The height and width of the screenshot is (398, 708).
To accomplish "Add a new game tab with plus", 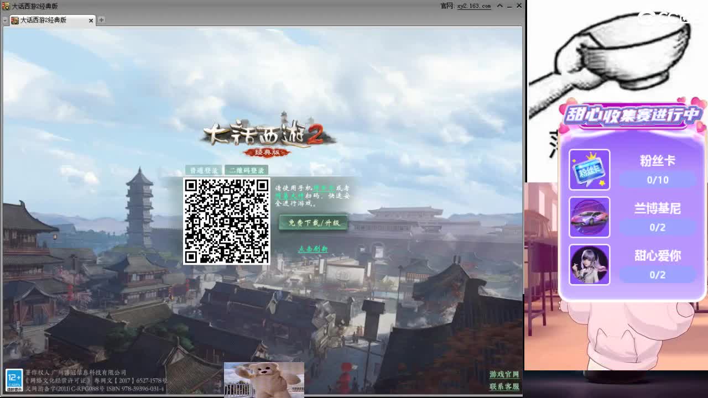I will (x=101, y=20).
